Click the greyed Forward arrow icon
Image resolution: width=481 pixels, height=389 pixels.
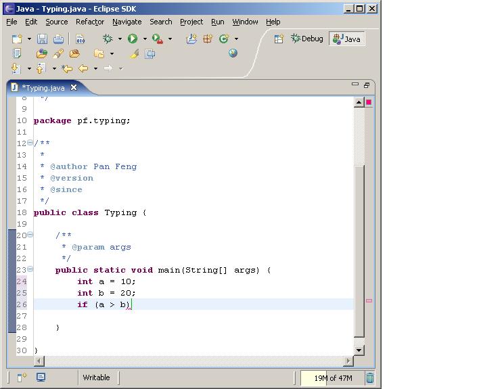(x=108, y=68)
